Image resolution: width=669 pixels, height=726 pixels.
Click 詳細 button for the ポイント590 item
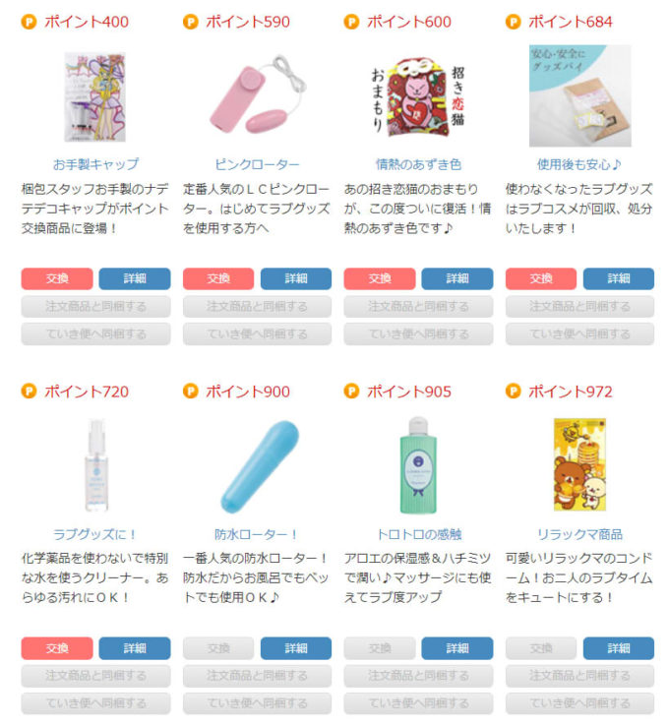pos(296,278)
